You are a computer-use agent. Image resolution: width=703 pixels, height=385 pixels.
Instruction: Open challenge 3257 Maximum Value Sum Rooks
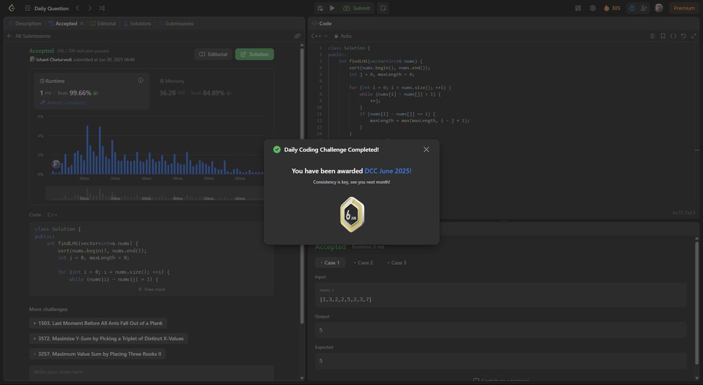(x=97, y=354)
